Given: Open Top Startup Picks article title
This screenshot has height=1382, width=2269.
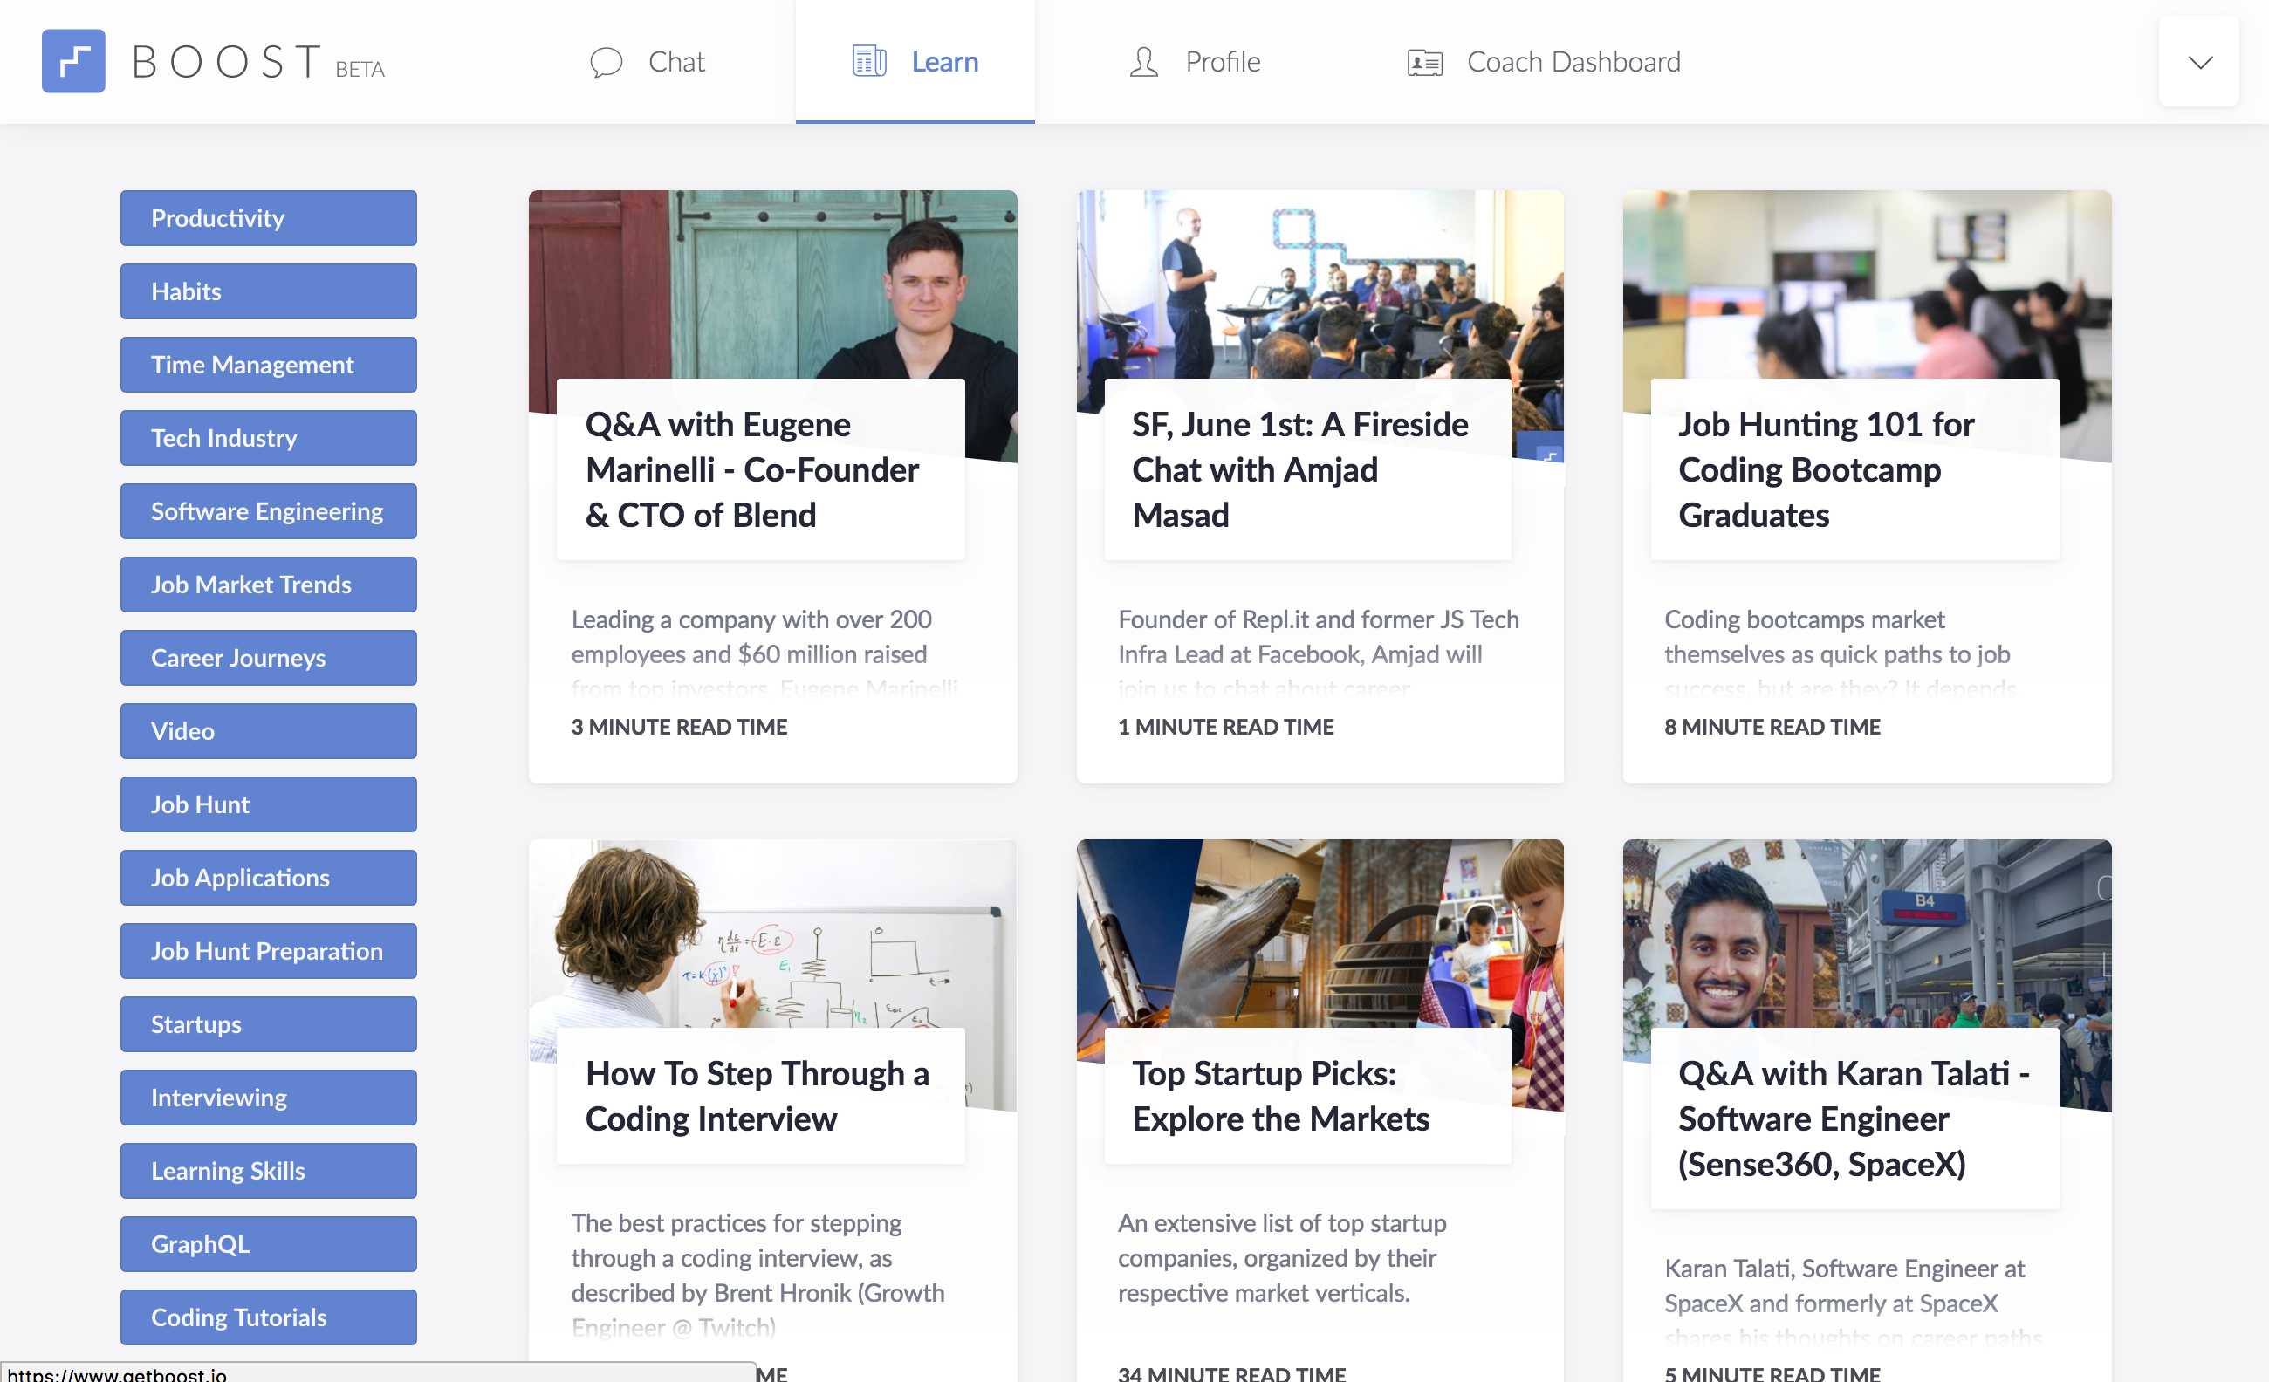Looking at the screenshot, I should coord(1280,1096).
